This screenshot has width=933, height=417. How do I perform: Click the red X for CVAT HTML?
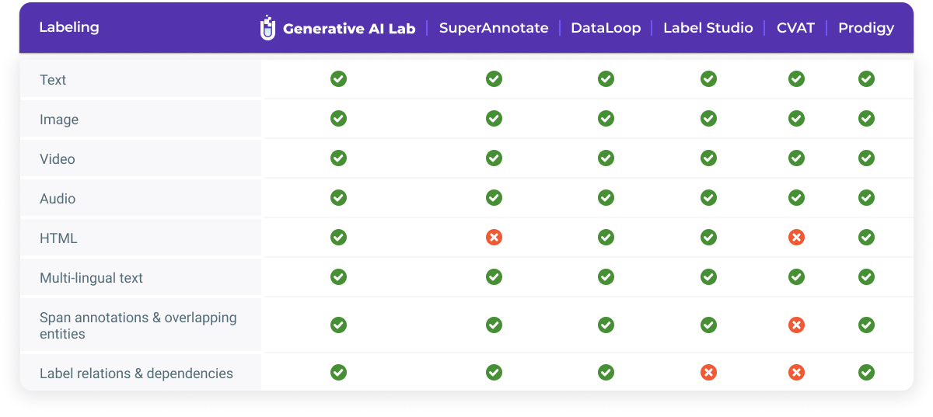coord(796,237)
